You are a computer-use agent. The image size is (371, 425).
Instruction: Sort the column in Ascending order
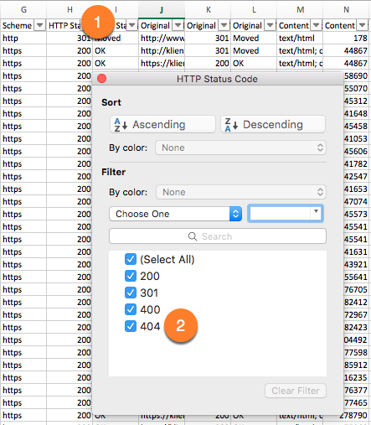[x=162, y=124]
